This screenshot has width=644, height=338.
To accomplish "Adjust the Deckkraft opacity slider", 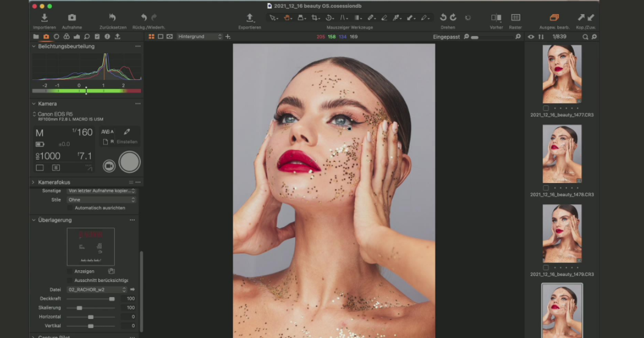I will (x=91, y=298).
